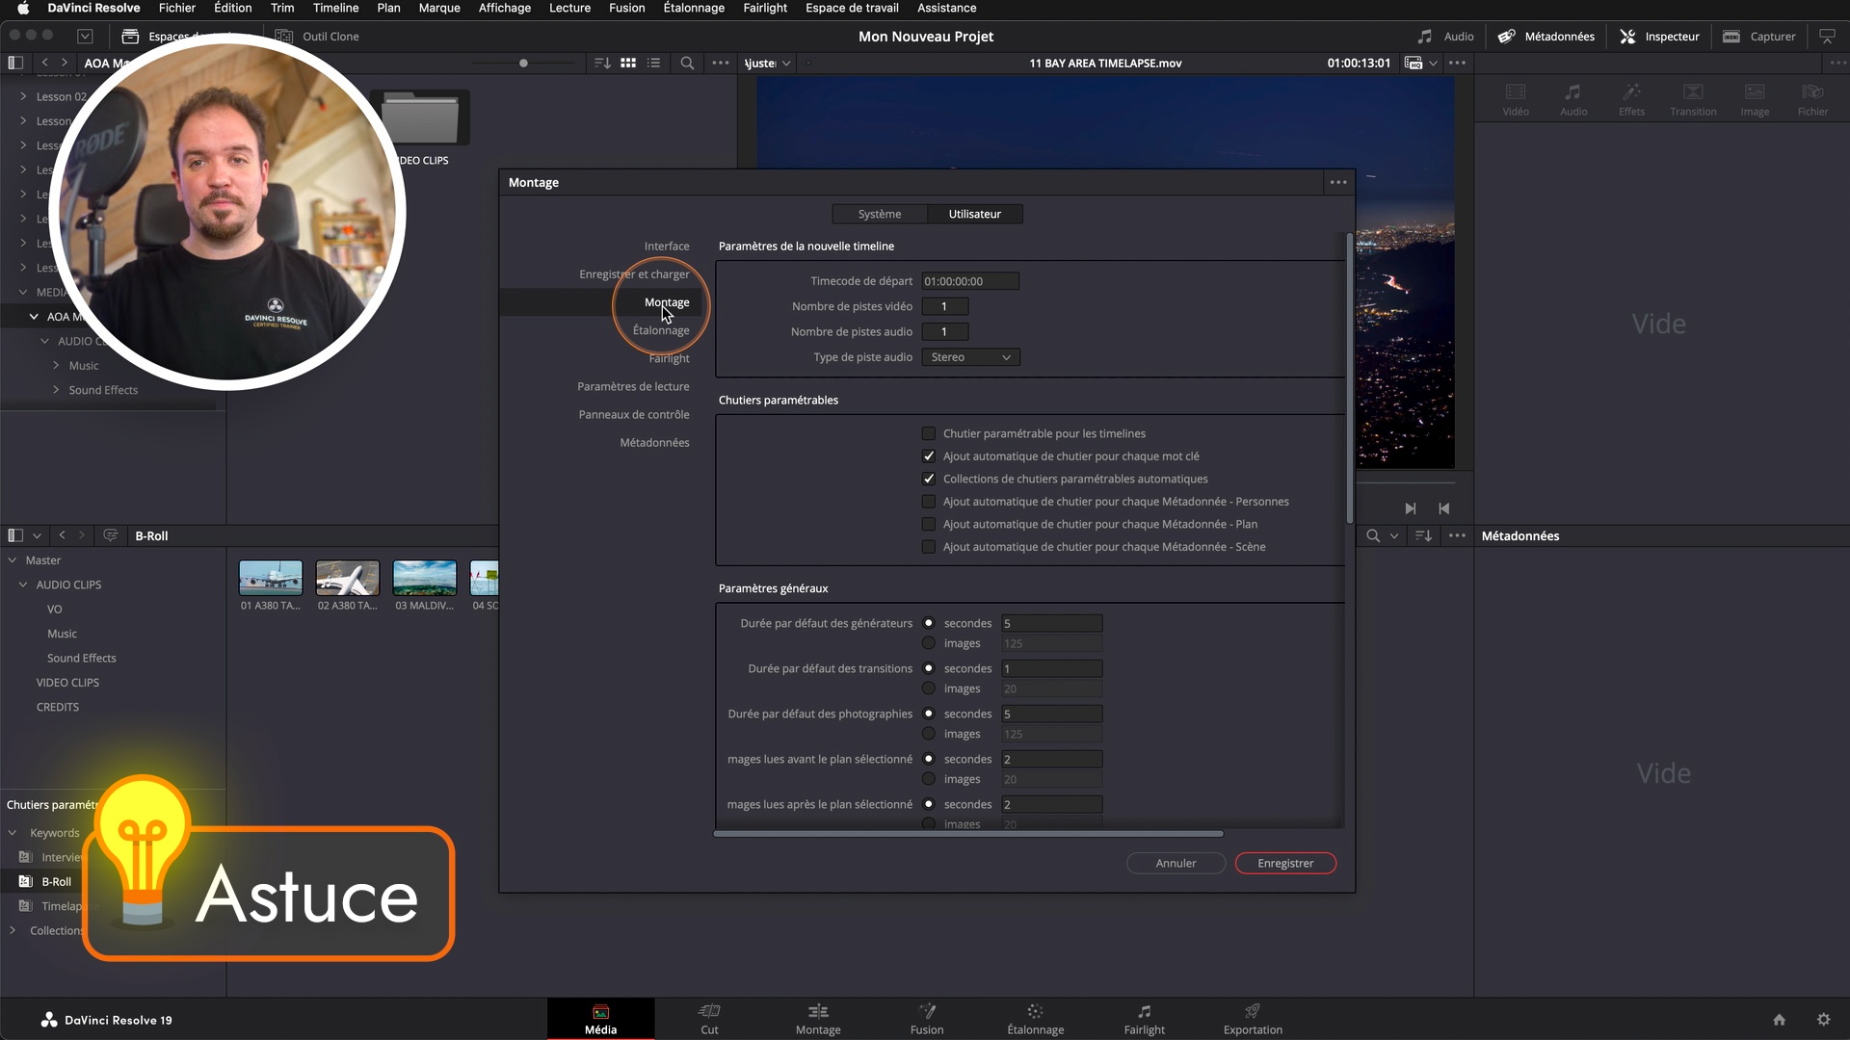Enable Chutier paramétrable pour les timelines
The height and width of the screenshot is (1040, 1850).
click(929, 433)
